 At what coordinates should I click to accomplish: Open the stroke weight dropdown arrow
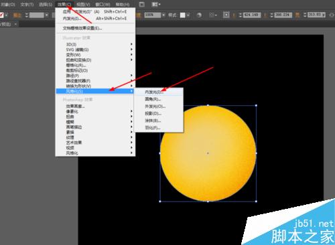(x=46, y=15)
